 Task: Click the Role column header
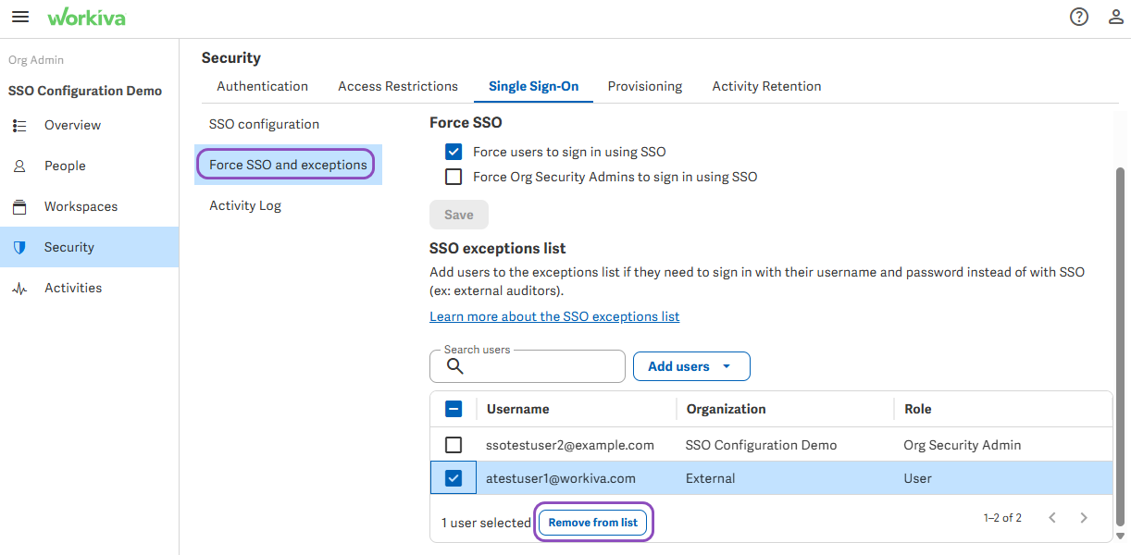(x=917, y=409)
